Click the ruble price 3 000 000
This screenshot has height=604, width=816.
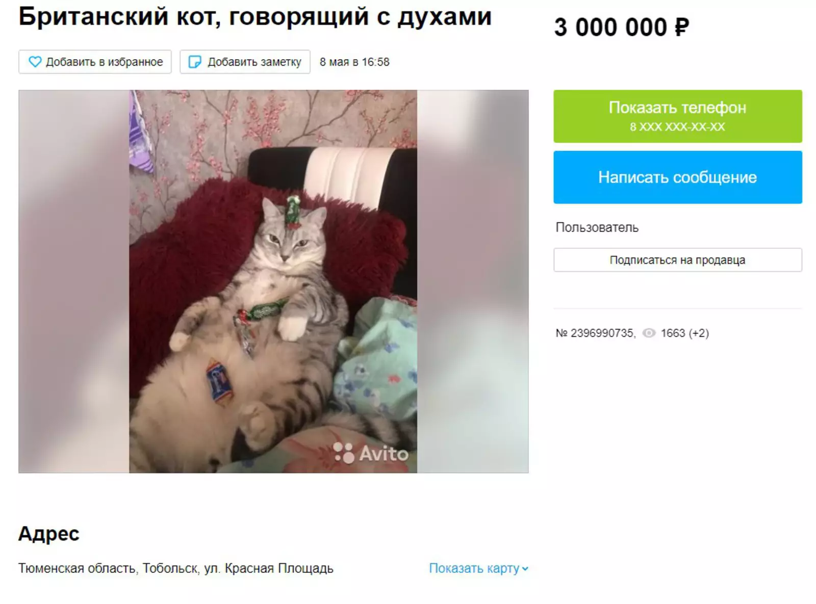pyautogui.click(x=622, y=27)
